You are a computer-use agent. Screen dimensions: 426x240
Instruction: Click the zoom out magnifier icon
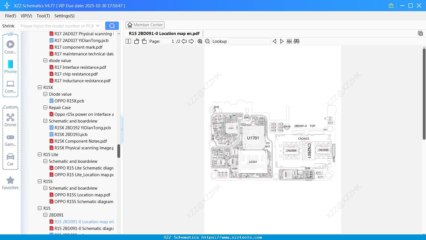(207, 41)
